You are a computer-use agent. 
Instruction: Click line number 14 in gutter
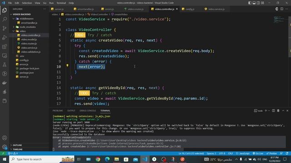click(59, 88)
